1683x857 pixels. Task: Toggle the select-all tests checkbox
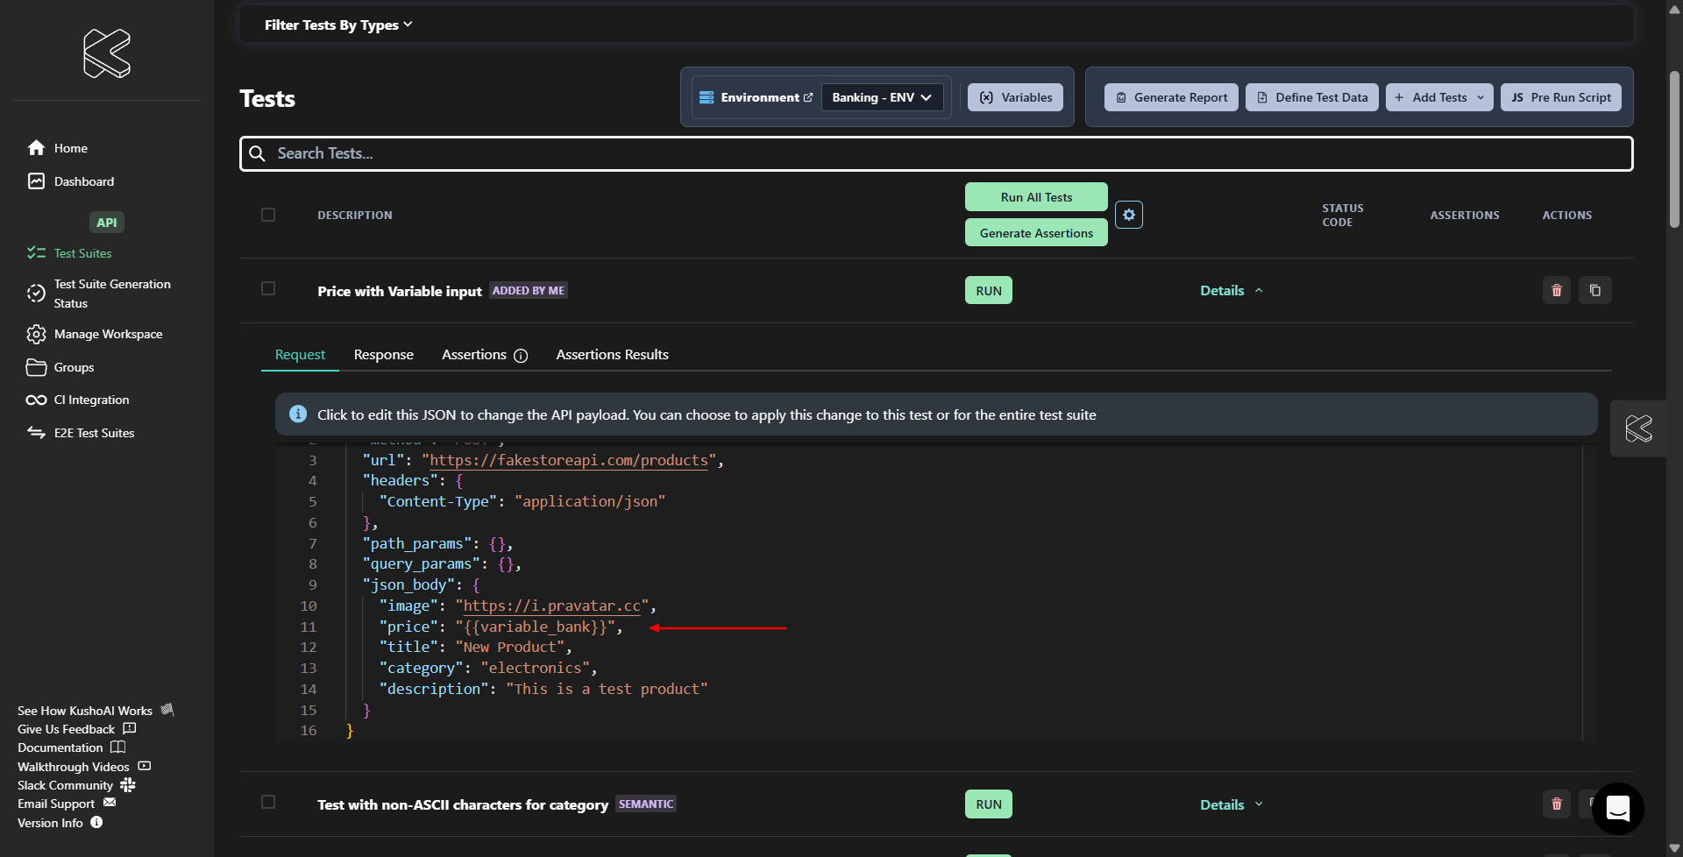pos(268,215)
